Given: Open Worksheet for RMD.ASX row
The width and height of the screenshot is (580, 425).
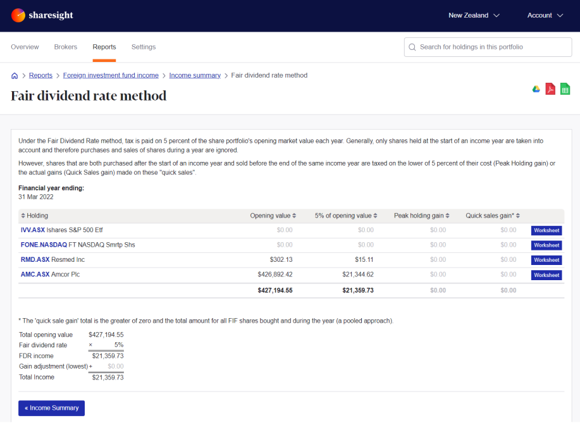Looking at the screenshot, I should click(546, 260).
